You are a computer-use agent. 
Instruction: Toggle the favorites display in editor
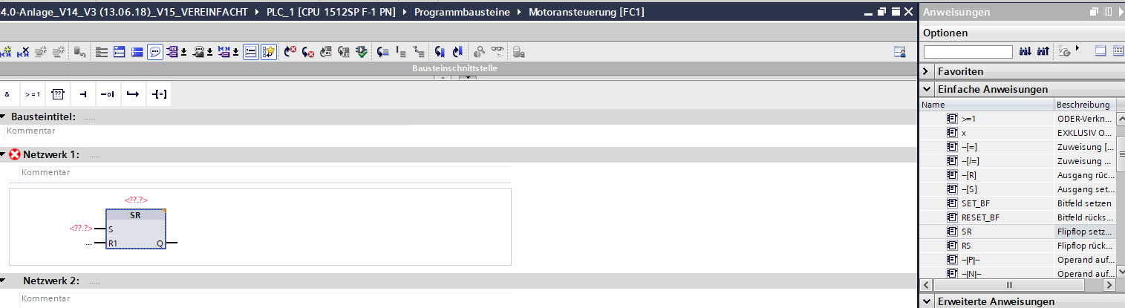click(x=269, y=52)
